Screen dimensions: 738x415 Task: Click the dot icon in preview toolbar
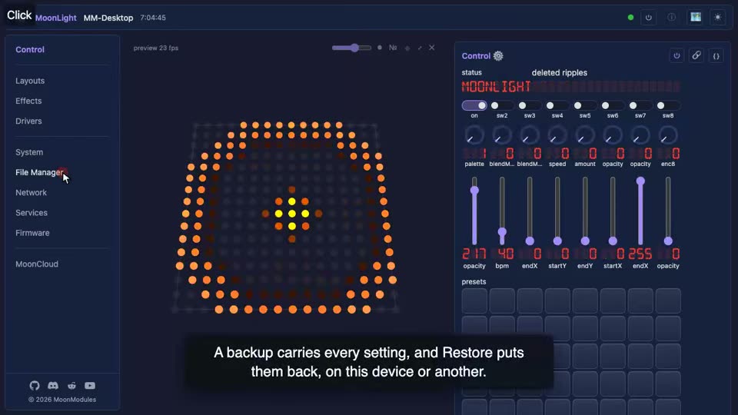380,48
